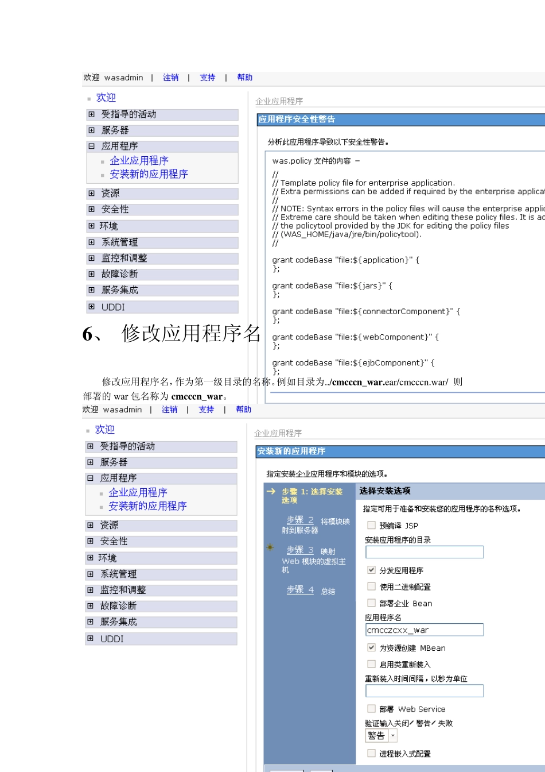The image size is (545, 772).
Task: Go to 步骤 2 of the install wizard
Action: 300,520
